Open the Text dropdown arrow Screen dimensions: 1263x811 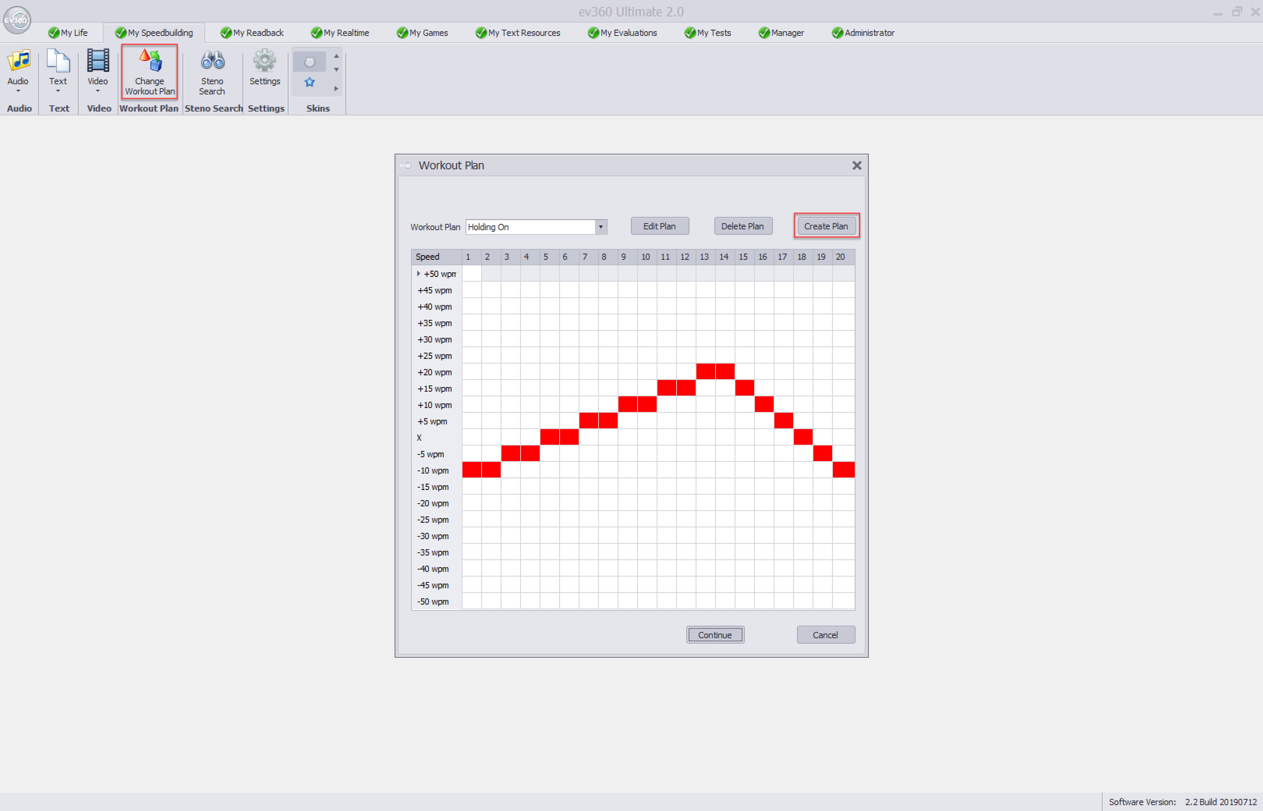coord(58,91)
